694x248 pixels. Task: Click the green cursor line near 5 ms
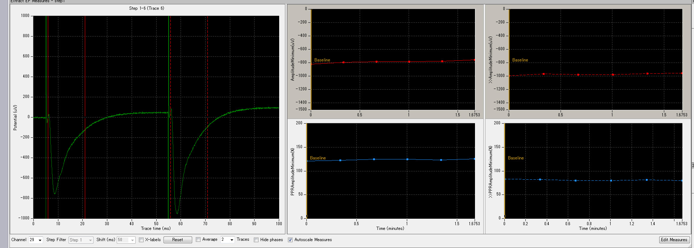pos(46,72)
